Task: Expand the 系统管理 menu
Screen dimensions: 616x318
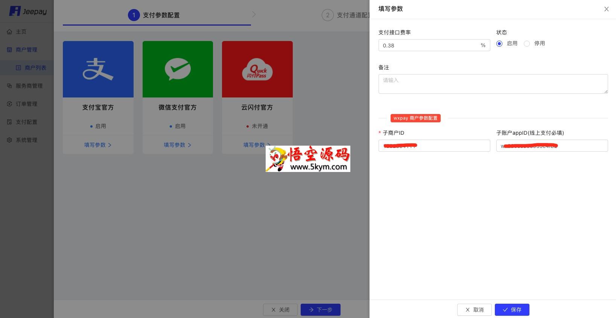Action: 27,140
